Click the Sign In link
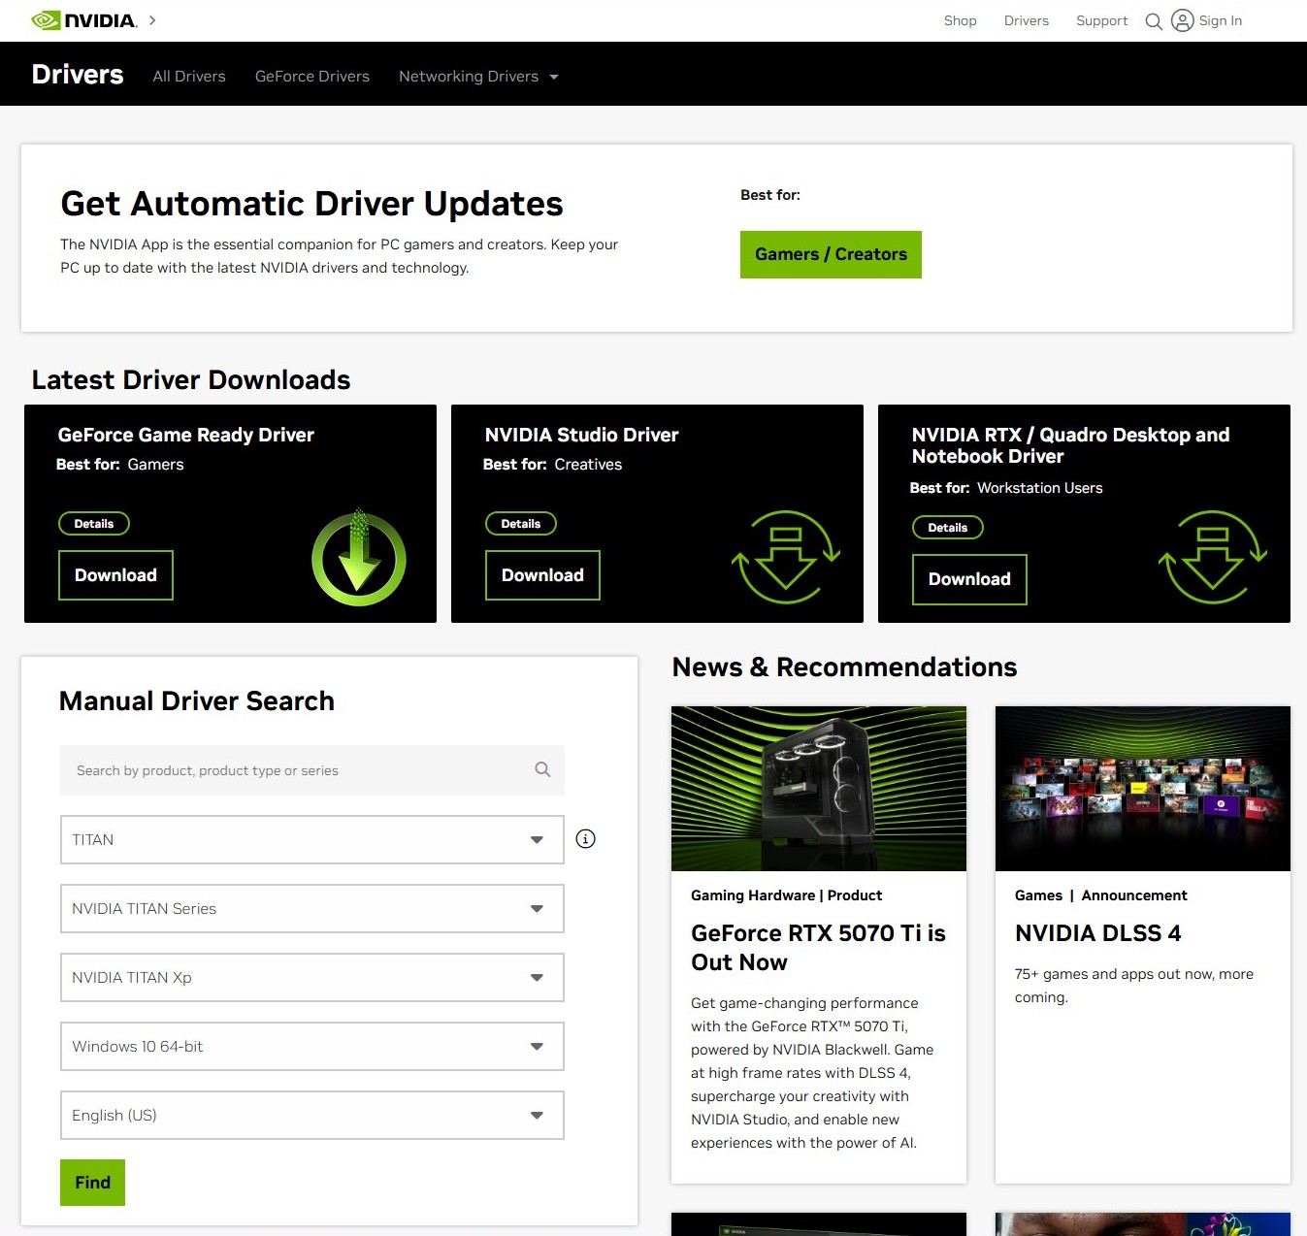The height and width of the screenshot is (1236, 1307). point(1220,20)
